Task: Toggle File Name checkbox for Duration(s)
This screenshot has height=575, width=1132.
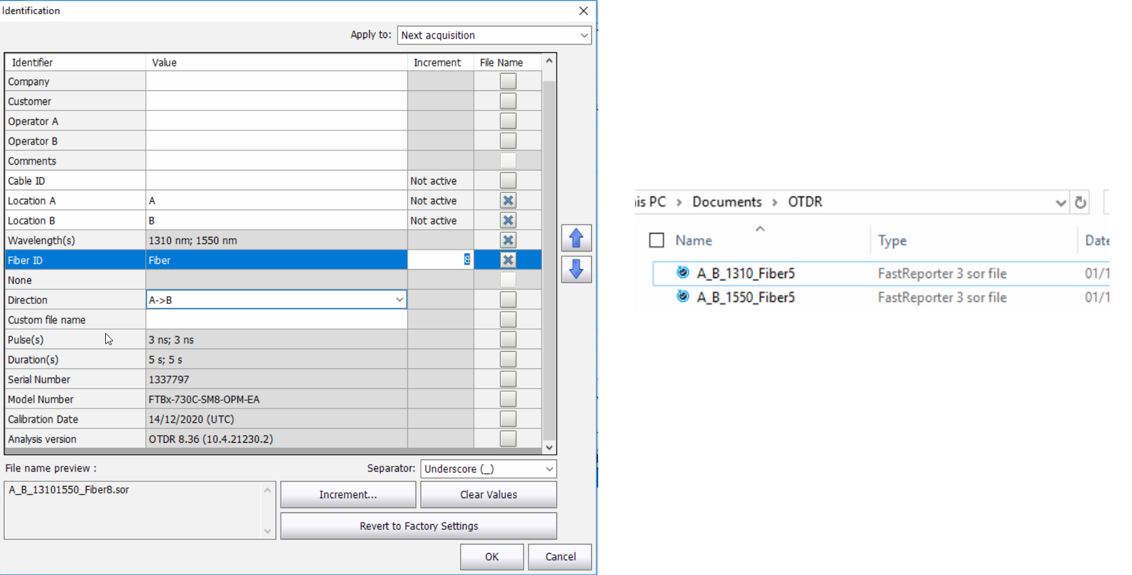Action: pyautogui.click(x=508, y=359)
